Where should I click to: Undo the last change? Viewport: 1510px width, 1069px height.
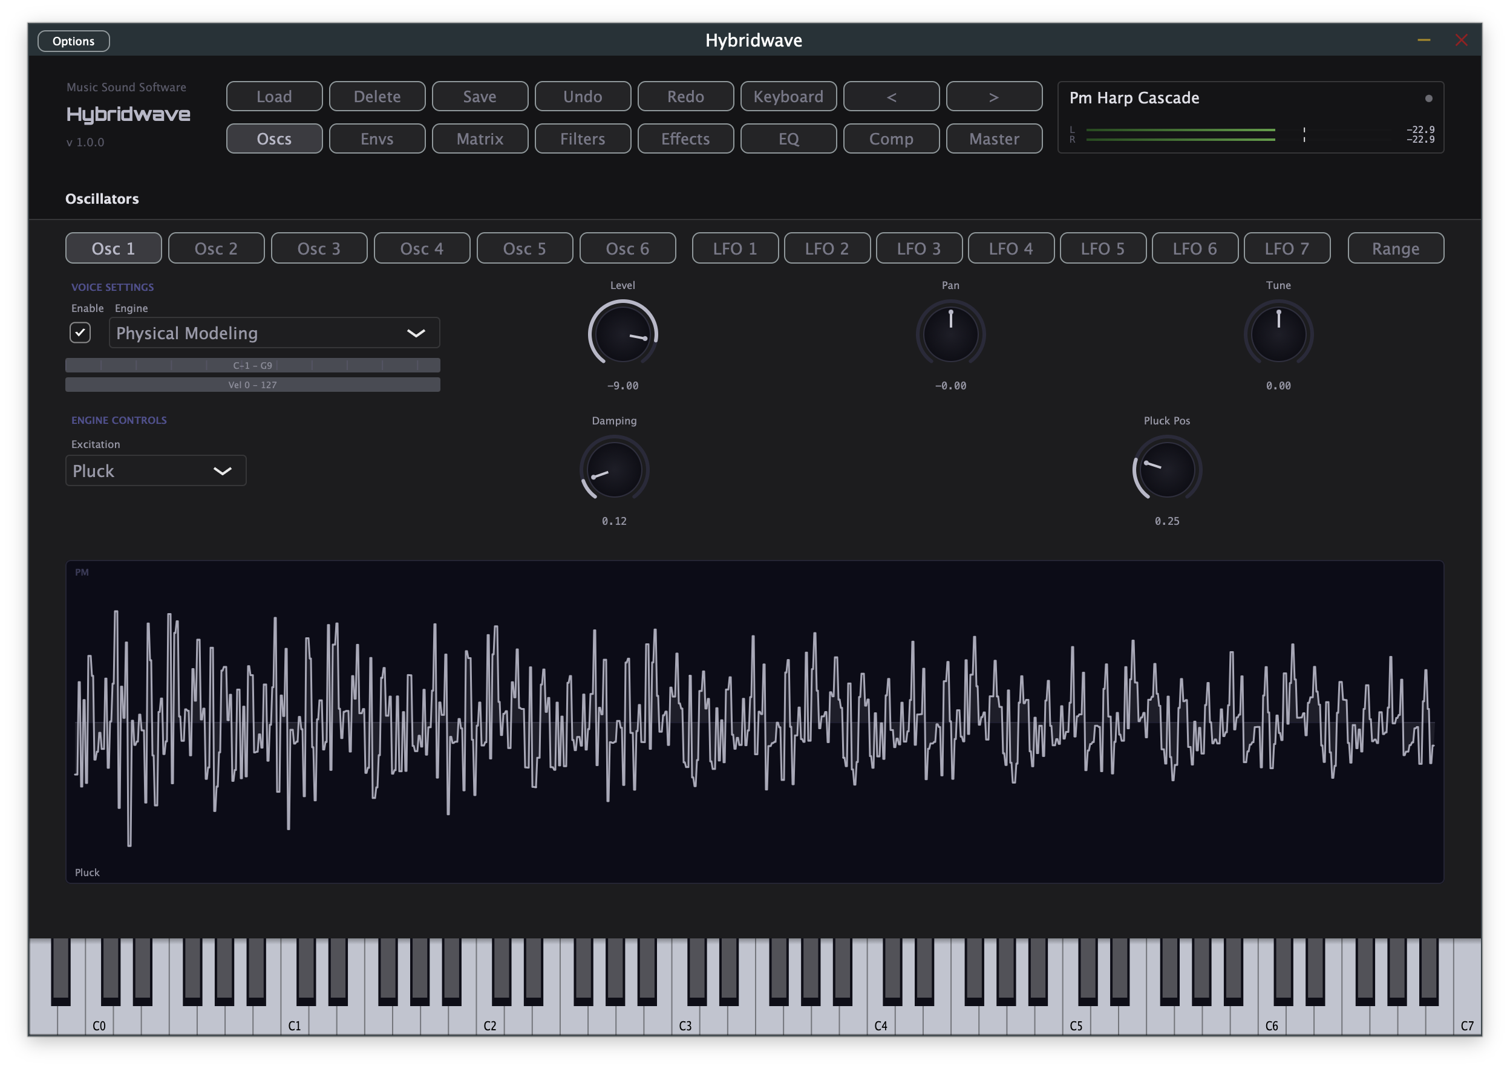[582, 97]
